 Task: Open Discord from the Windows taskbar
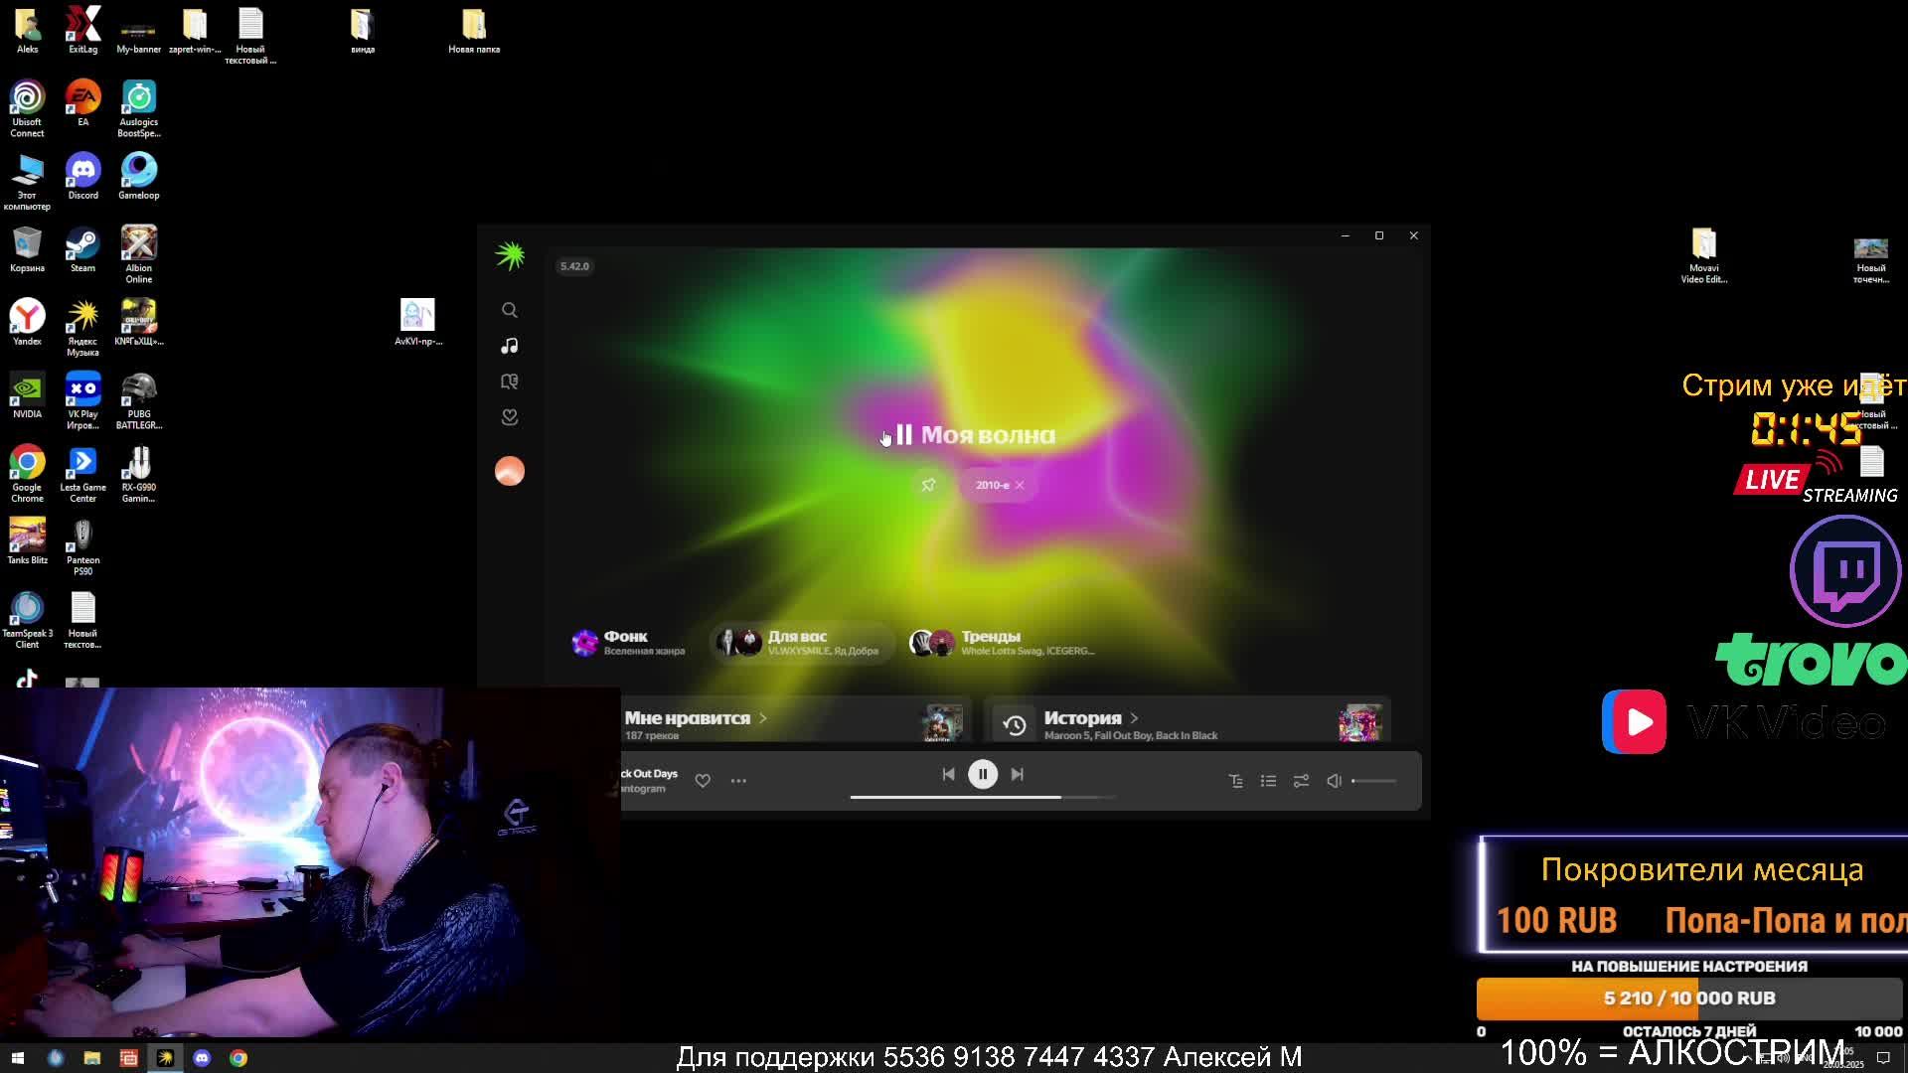pyautogui.click(x=202, y=1058)
